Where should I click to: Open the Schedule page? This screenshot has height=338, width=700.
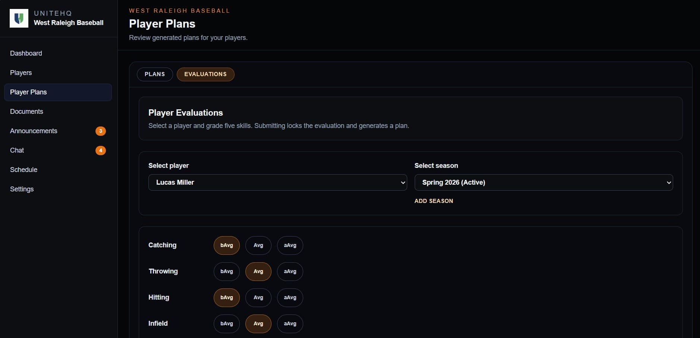(23, 170)
